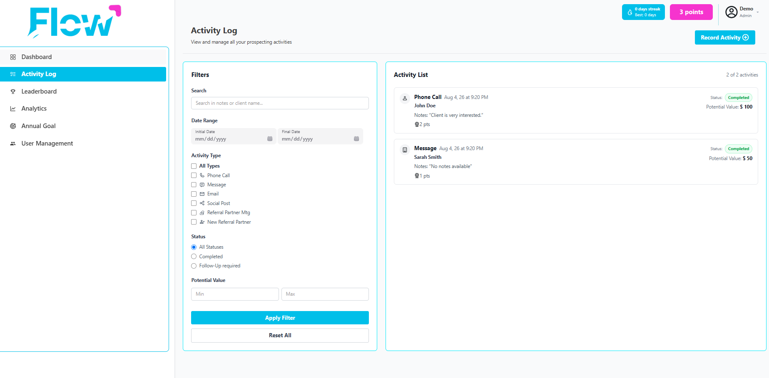Click the Final Date input field
This screenshot has height=378, width=769.
pyautogui.click(x=320, y=136)
